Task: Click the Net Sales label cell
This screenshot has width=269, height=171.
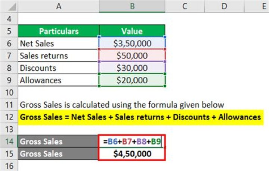Action: (x=59, y=43)
